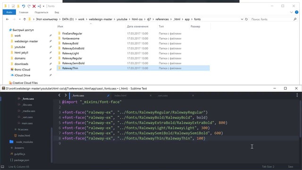
Task: Sort by Дата изменения column header
Action: [x=137, y=26]
